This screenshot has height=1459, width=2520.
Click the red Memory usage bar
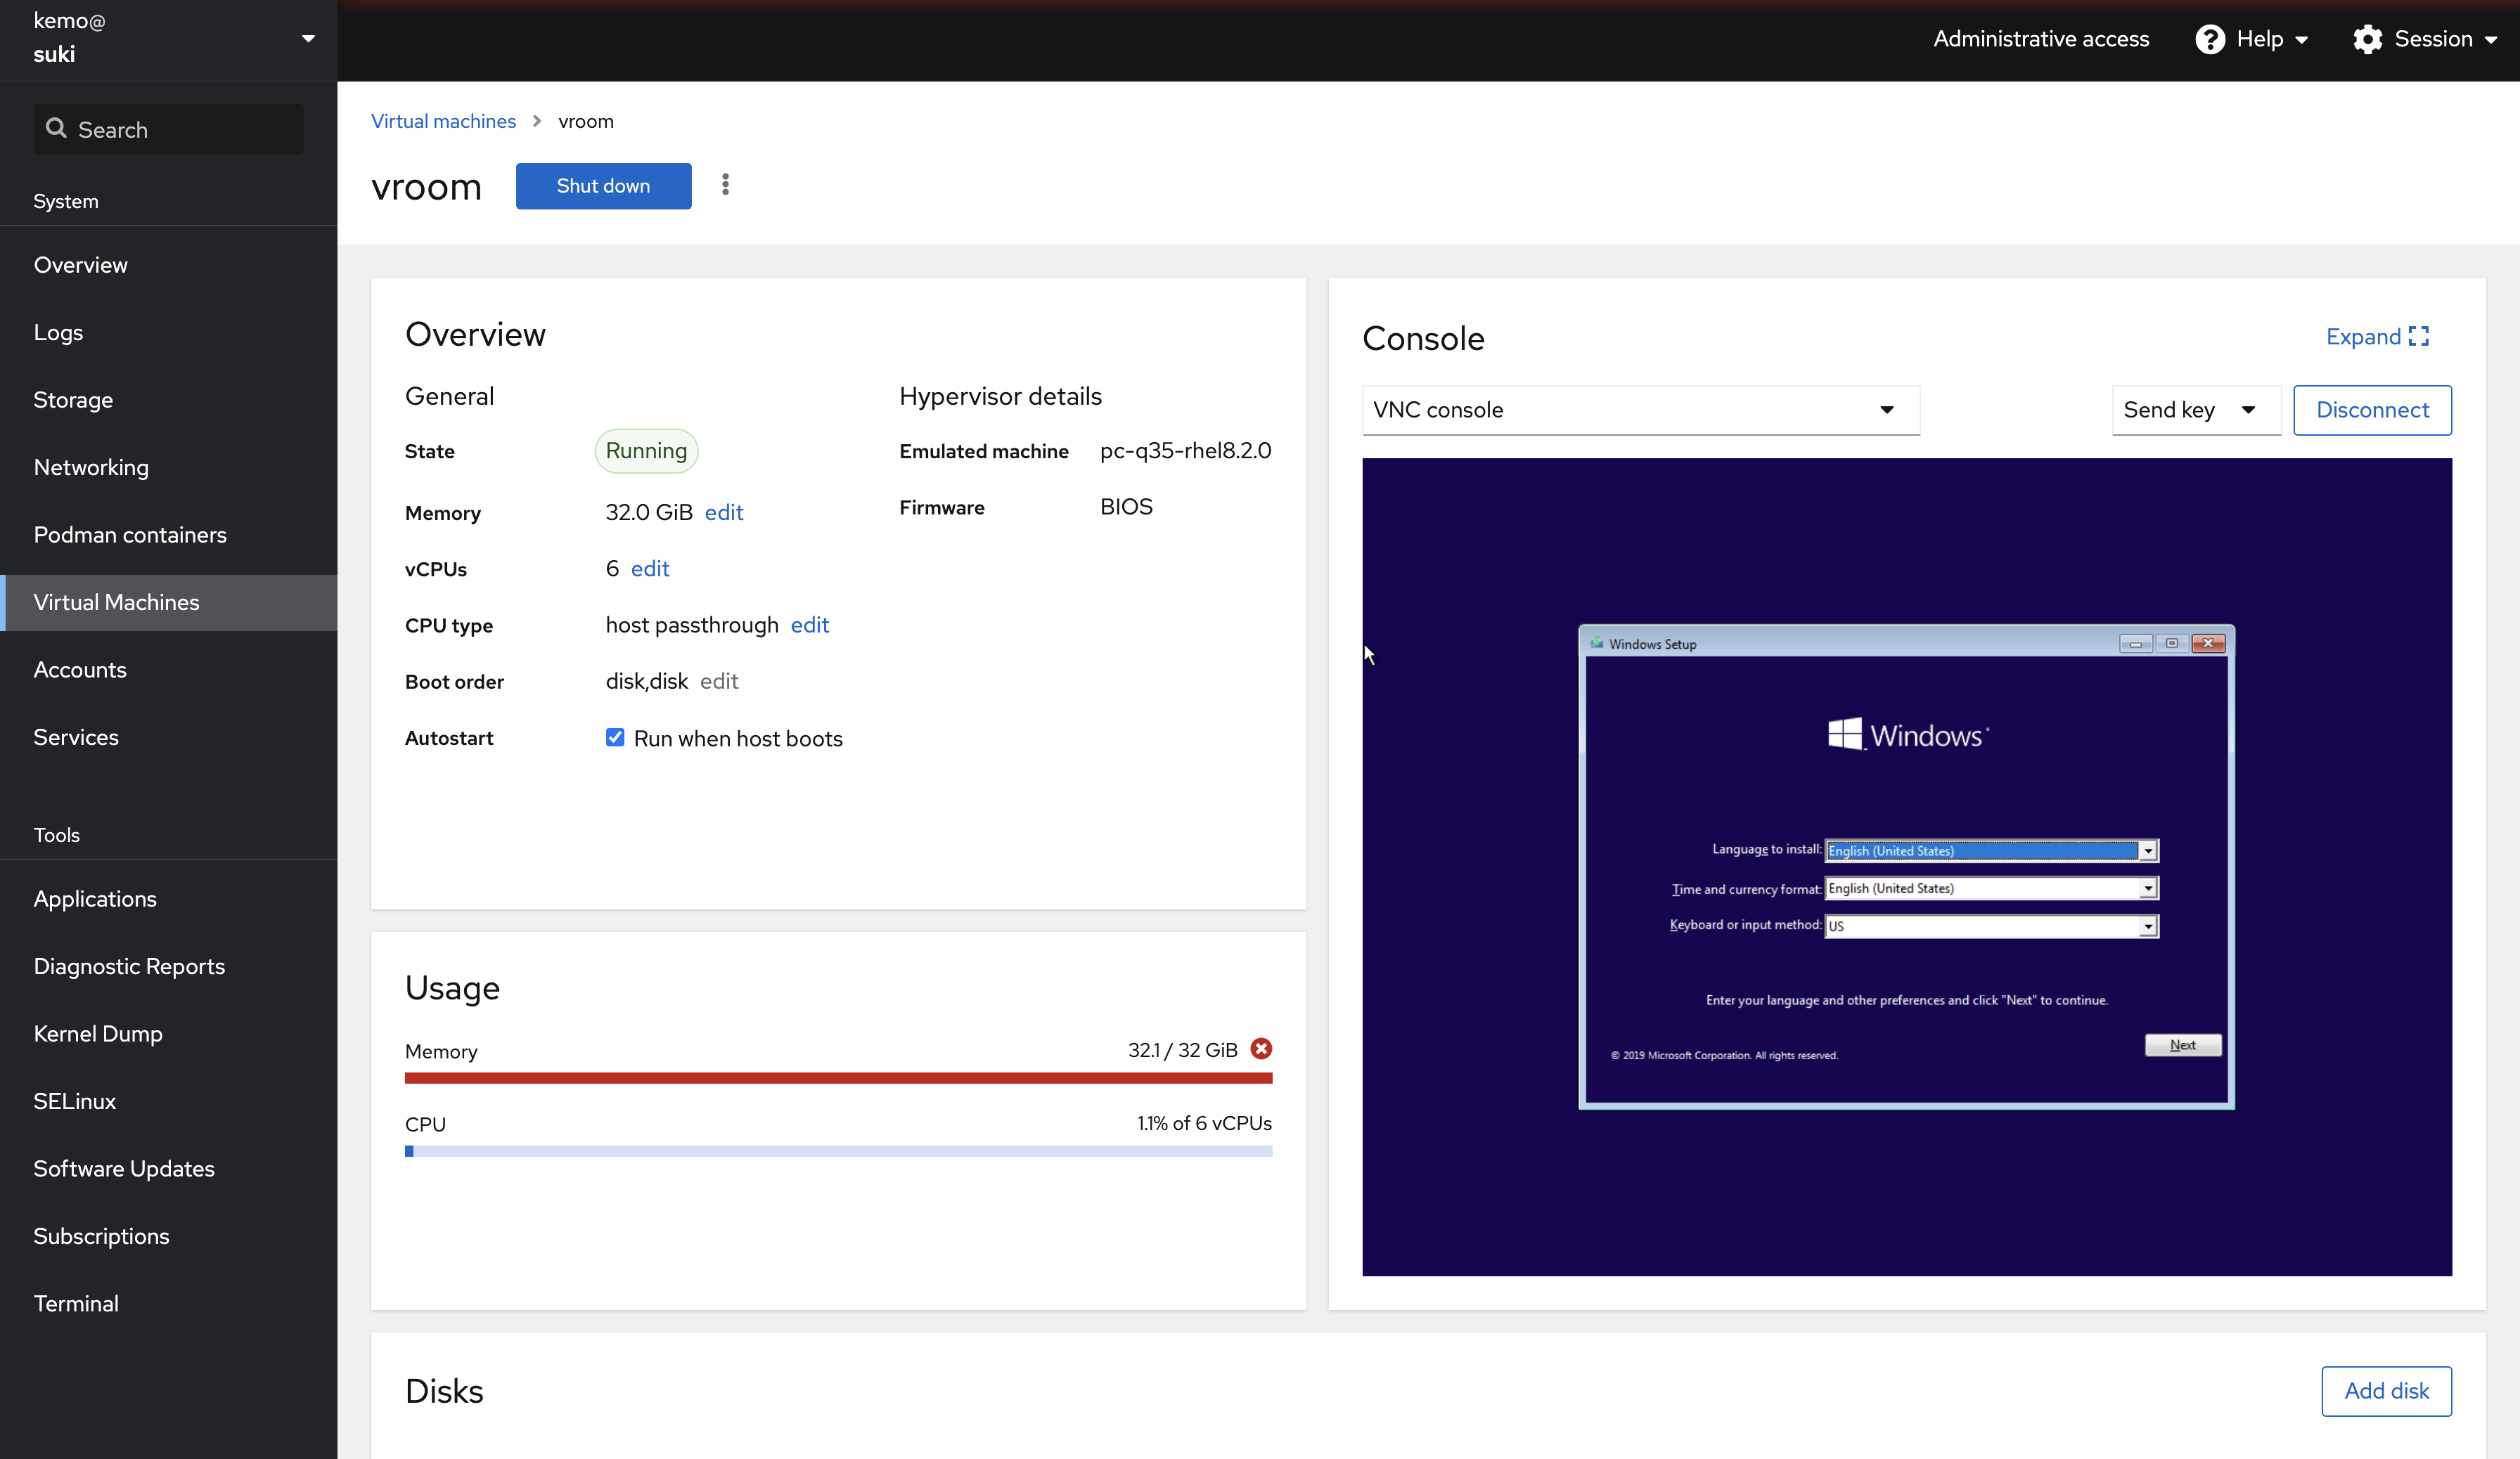coord(838,1078)
